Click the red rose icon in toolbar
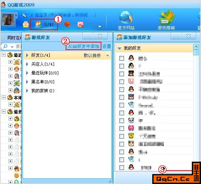201x184 pixels. click(x=67, y=24)
